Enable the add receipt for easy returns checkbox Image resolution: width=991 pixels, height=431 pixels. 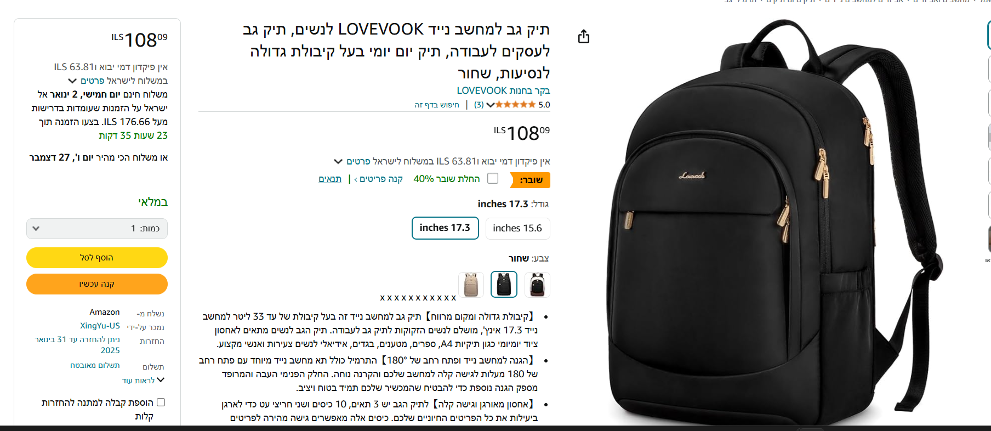[x=161, y=402]
